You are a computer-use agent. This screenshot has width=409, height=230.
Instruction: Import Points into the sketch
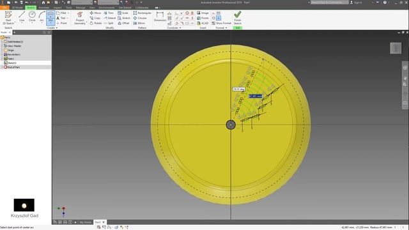[203, 18]
